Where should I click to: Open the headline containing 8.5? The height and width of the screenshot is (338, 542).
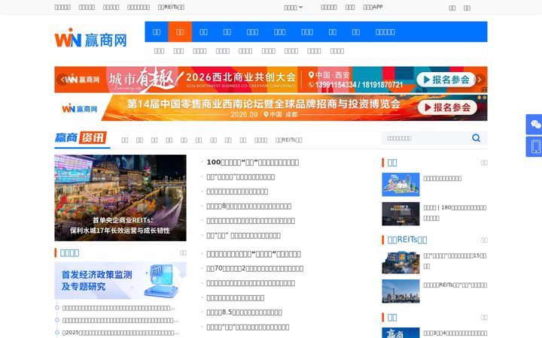coord(244,312)
